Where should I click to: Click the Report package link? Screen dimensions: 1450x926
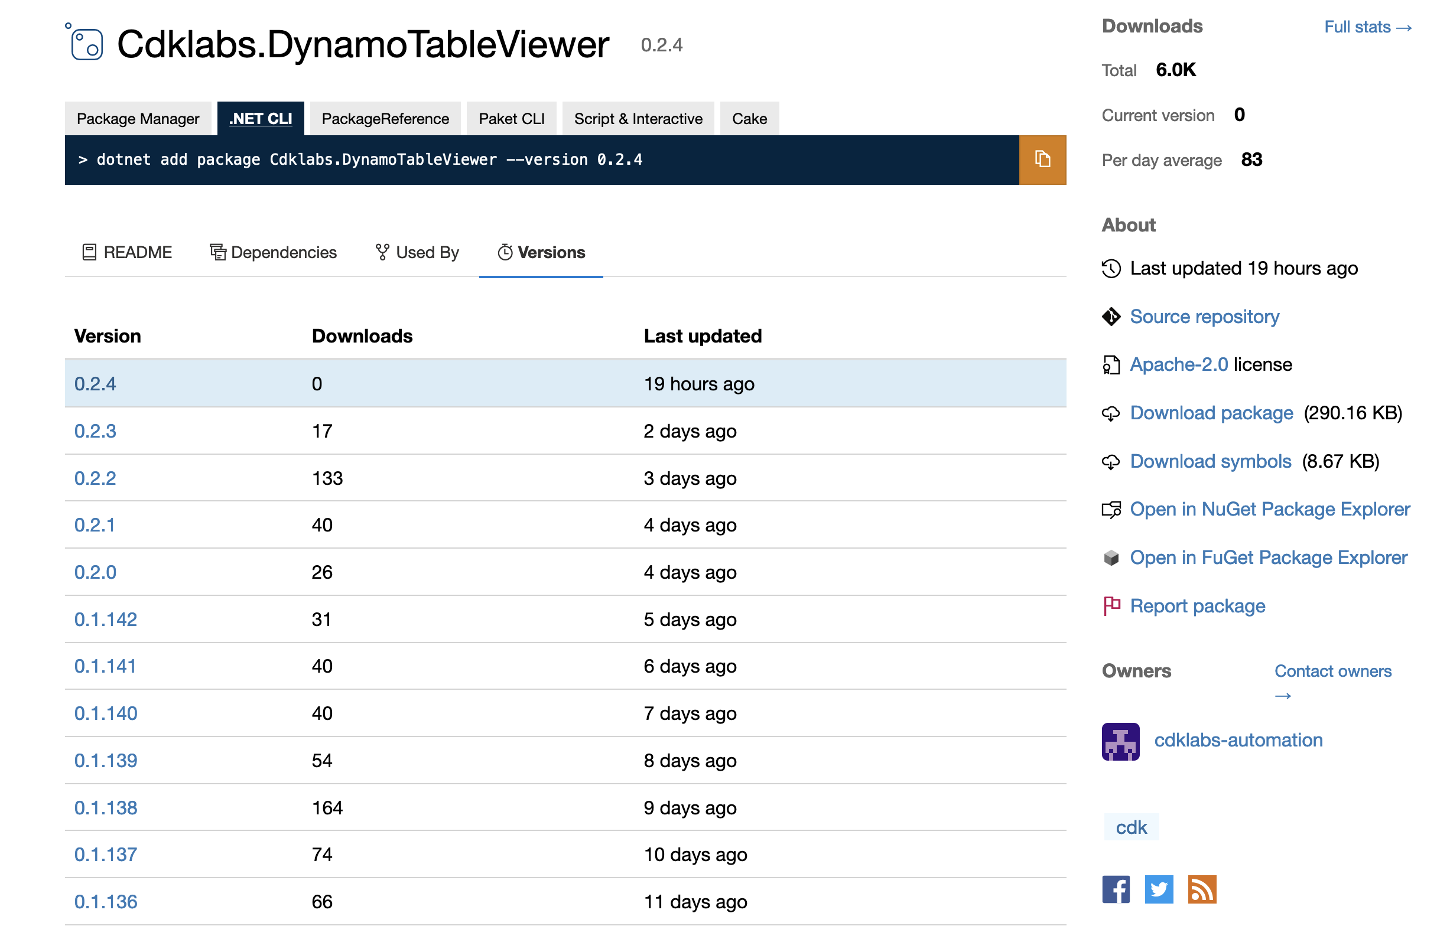point(1198,606)
